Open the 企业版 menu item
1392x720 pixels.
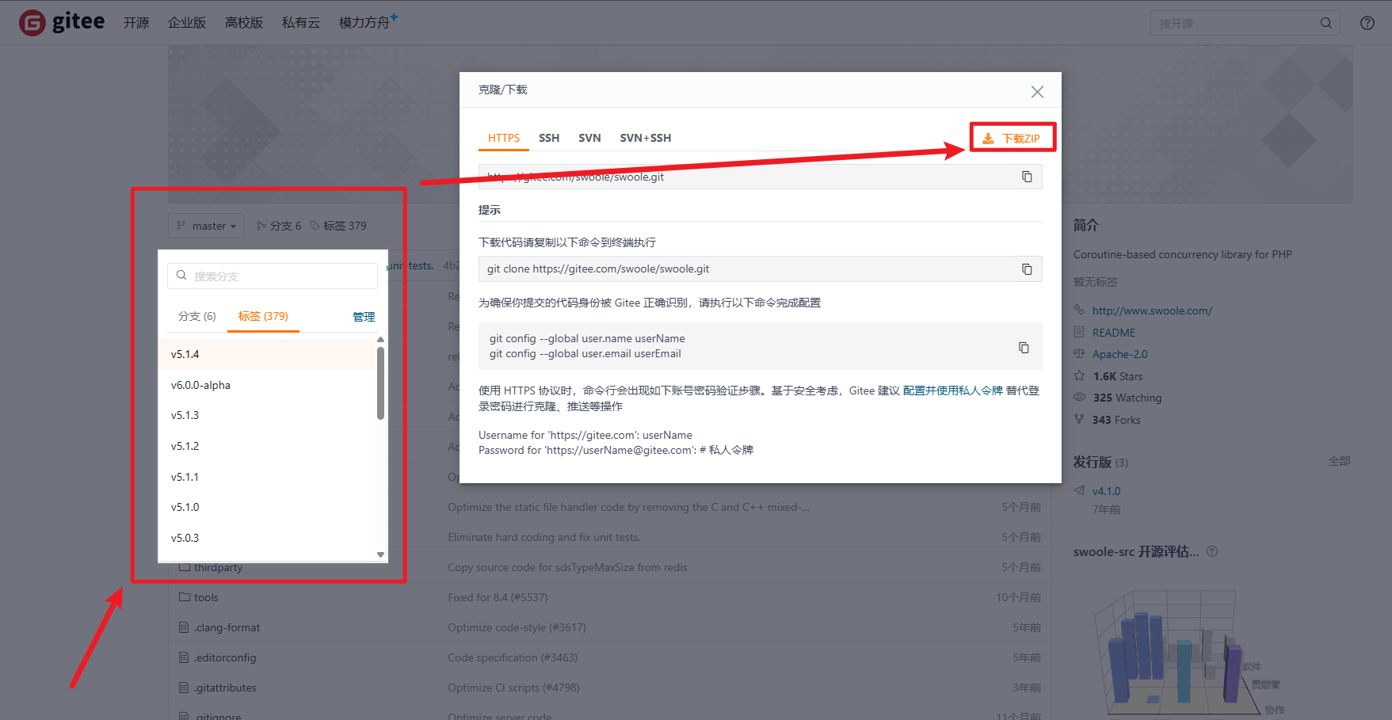click(187, 22)
